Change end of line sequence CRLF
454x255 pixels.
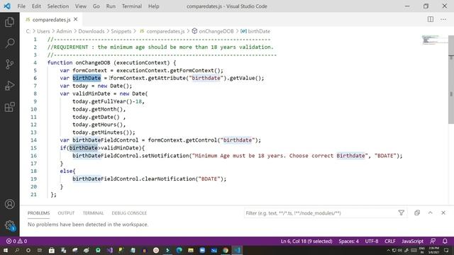(390, 241)
